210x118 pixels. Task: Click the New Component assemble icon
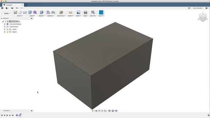point(48,12)
